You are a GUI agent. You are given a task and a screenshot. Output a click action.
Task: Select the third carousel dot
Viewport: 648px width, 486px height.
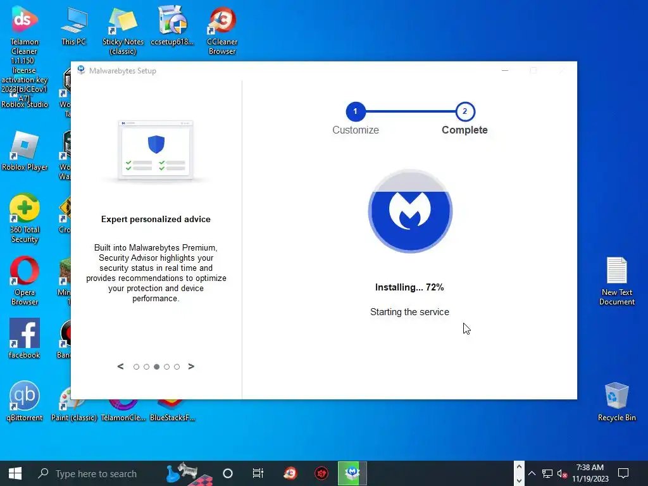(x=157, y=367)
